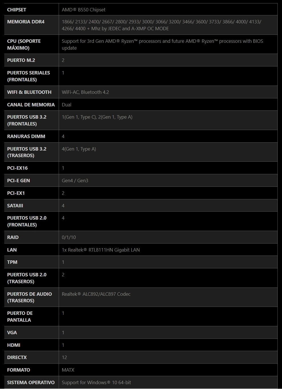Image resolution: width=282 pixels, height=389 pixels.
Task: Select the AMD B550 Chipset value
Action: tap(83, 10)
